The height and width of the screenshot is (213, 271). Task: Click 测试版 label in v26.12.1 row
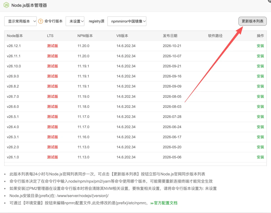(52, 46)
